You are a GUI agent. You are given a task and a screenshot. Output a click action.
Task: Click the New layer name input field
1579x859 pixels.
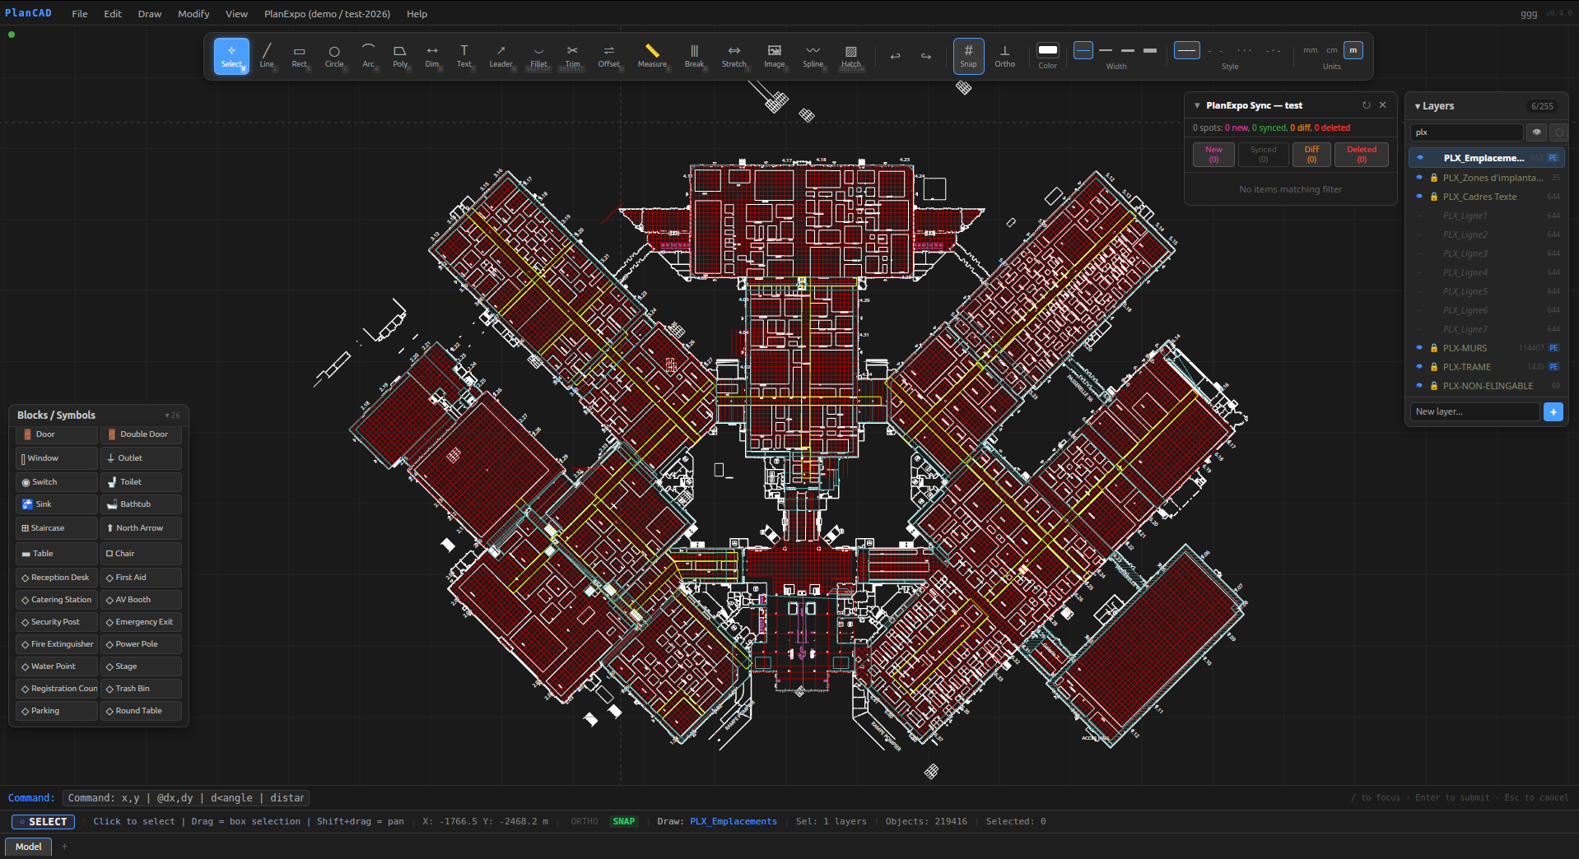coord(1474,411)
